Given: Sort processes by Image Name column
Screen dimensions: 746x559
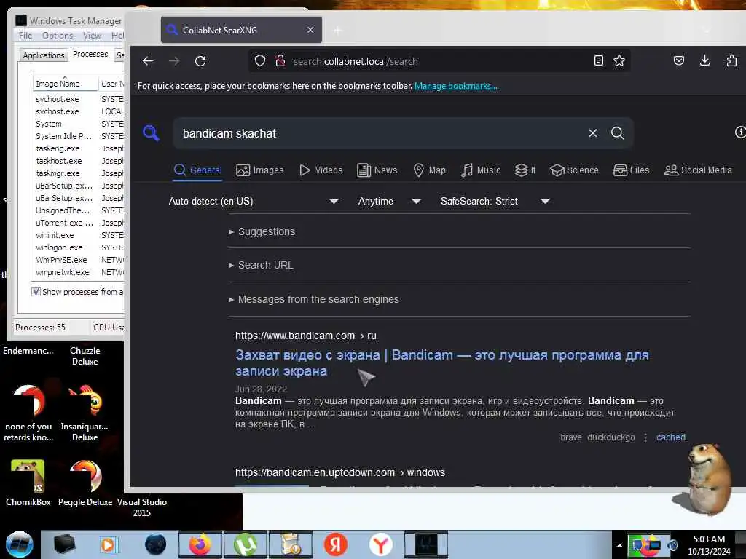Looking at the screenshot, I should (64, 84).
